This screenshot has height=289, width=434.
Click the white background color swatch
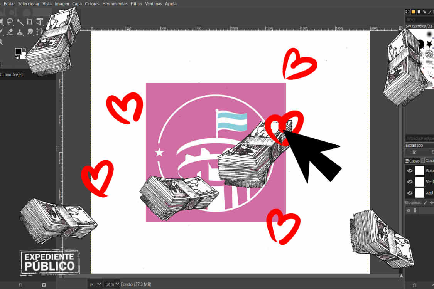(24, 56)
